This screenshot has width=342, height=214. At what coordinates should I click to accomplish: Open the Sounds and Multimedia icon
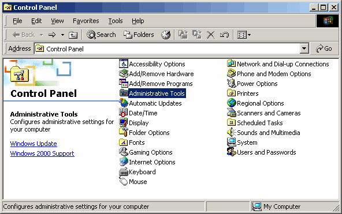(x=232, y=132)
